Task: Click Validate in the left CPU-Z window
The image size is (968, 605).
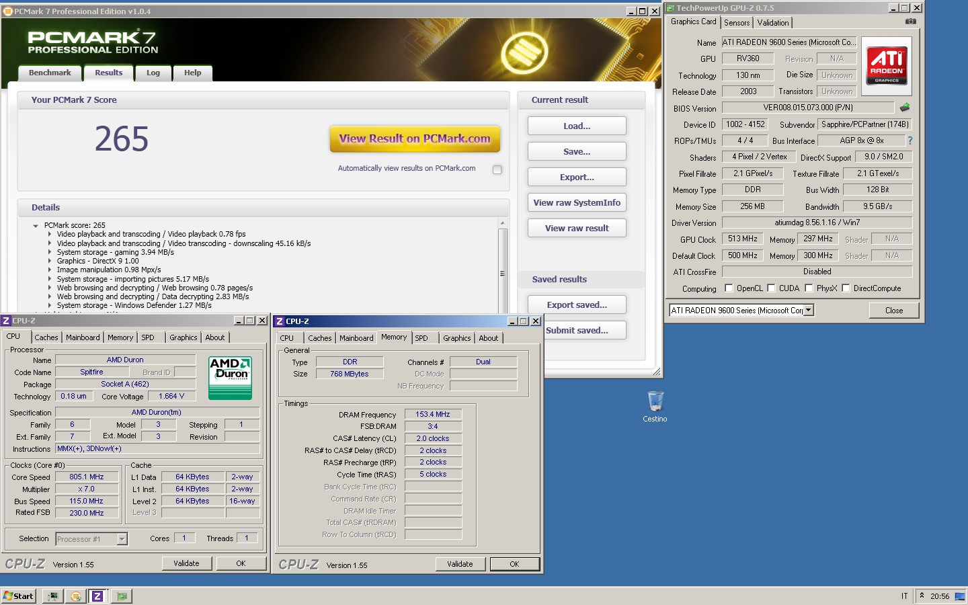Action: (x=186, y=563)
